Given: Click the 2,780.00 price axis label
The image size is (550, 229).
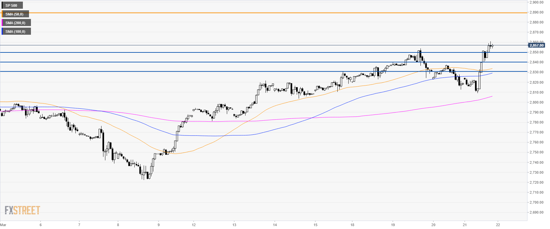Looking at the screenshot, I should pyautogui.click(x=536, y=122).
